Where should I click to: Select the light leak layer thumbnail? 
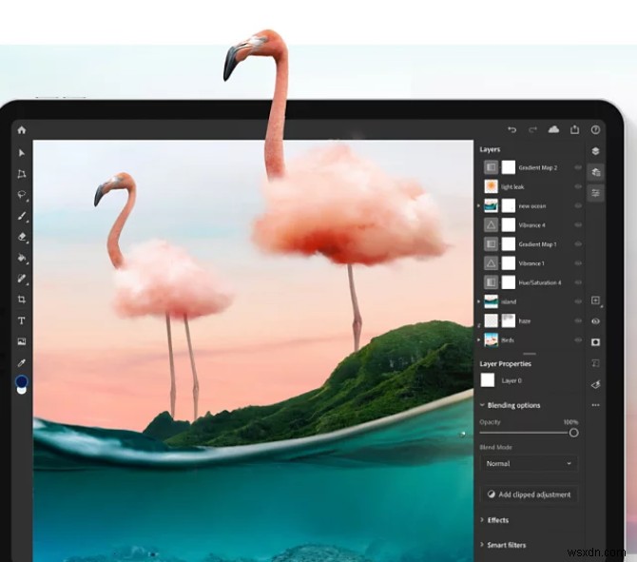(492, 186)
